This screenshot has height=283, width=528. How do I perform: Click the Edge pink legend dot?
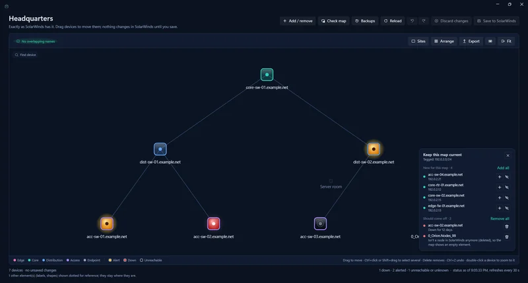(15, 260)
